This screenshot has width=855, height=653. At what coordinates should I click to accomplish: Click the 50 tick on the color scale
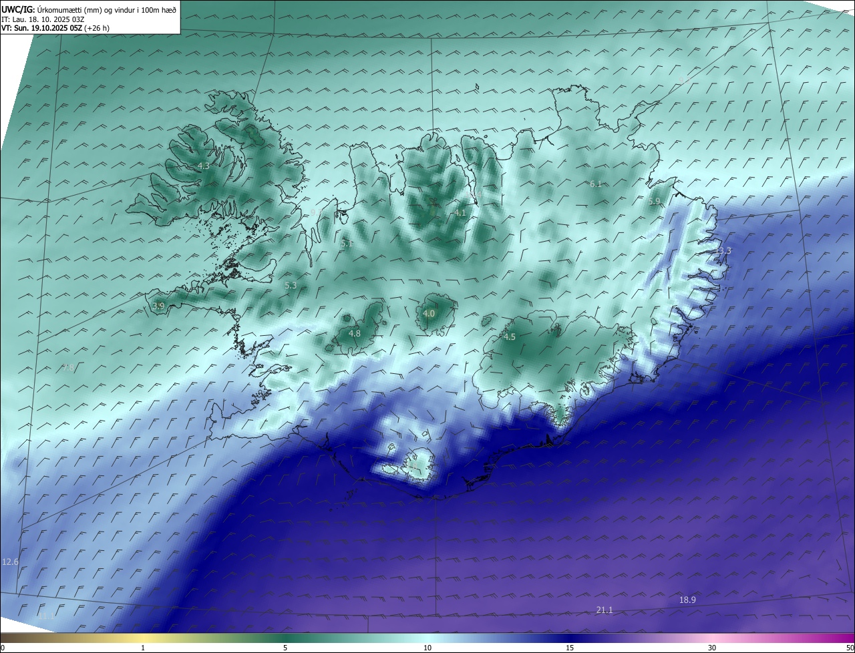coord(850,648)
